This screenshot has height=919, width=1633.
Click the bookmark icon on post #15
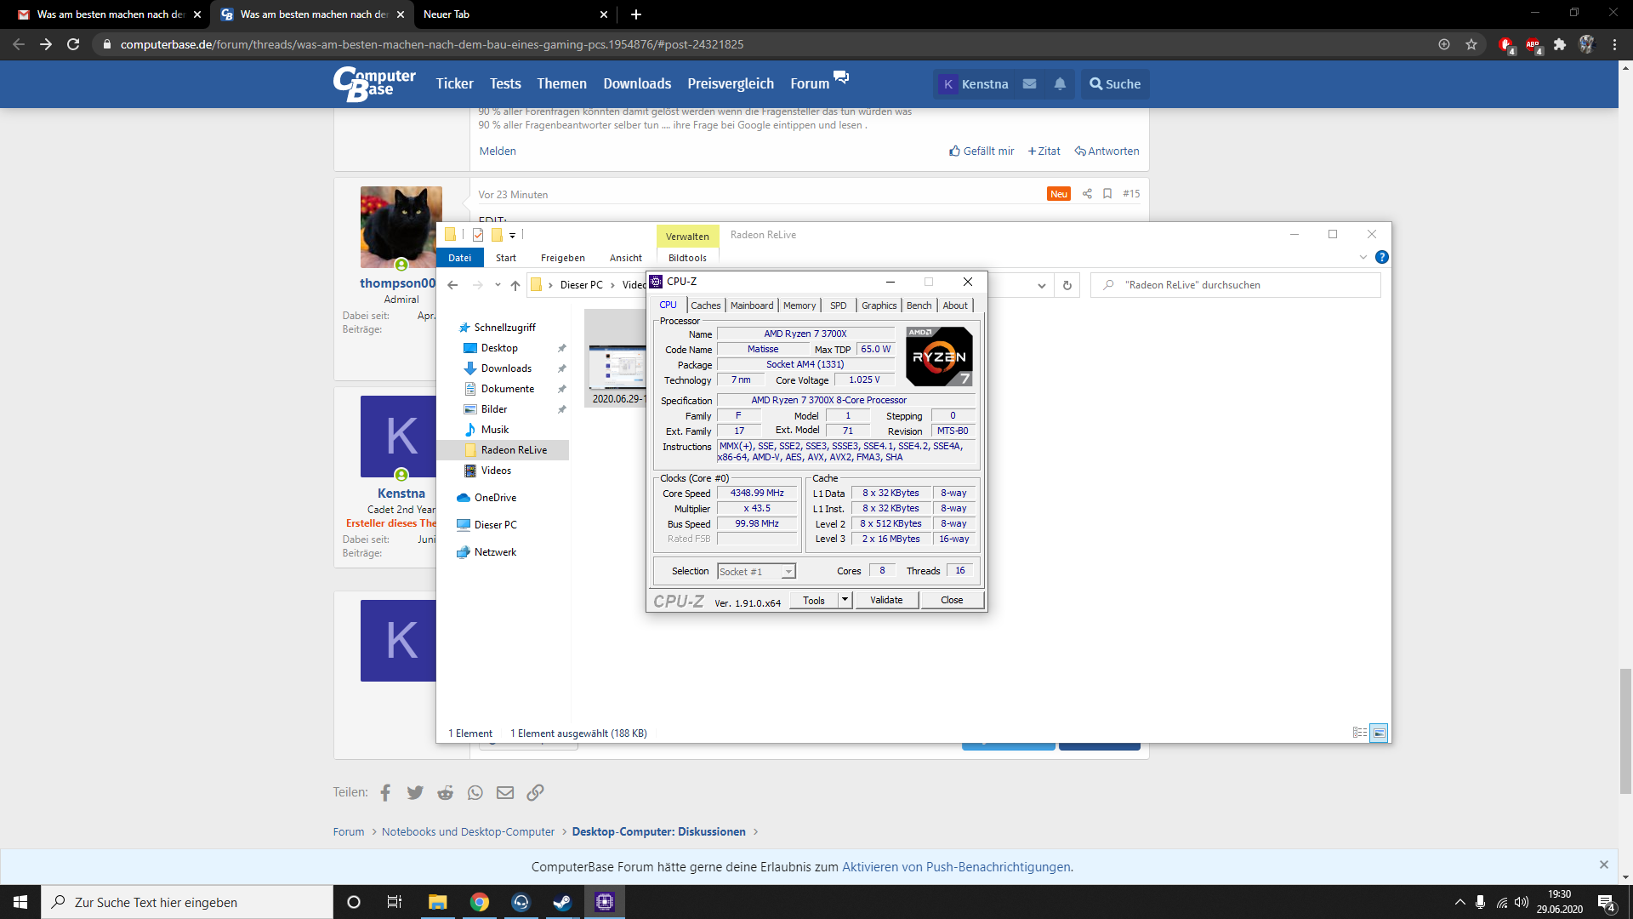pyautogui.click(x=1107, y=194)
